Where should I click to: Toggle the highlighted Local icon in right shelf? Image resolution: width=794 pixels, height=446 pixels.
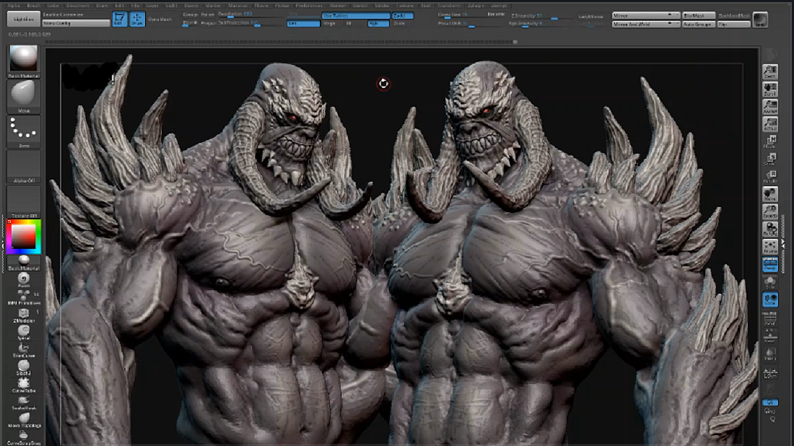(x=770, y=299)
